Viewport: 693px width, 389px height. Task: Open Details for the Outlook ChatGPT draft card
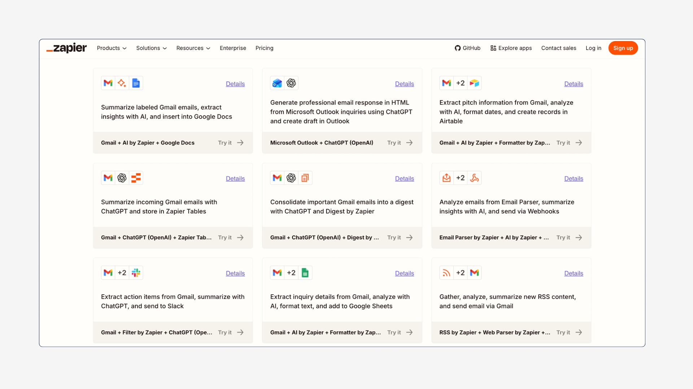404,84
